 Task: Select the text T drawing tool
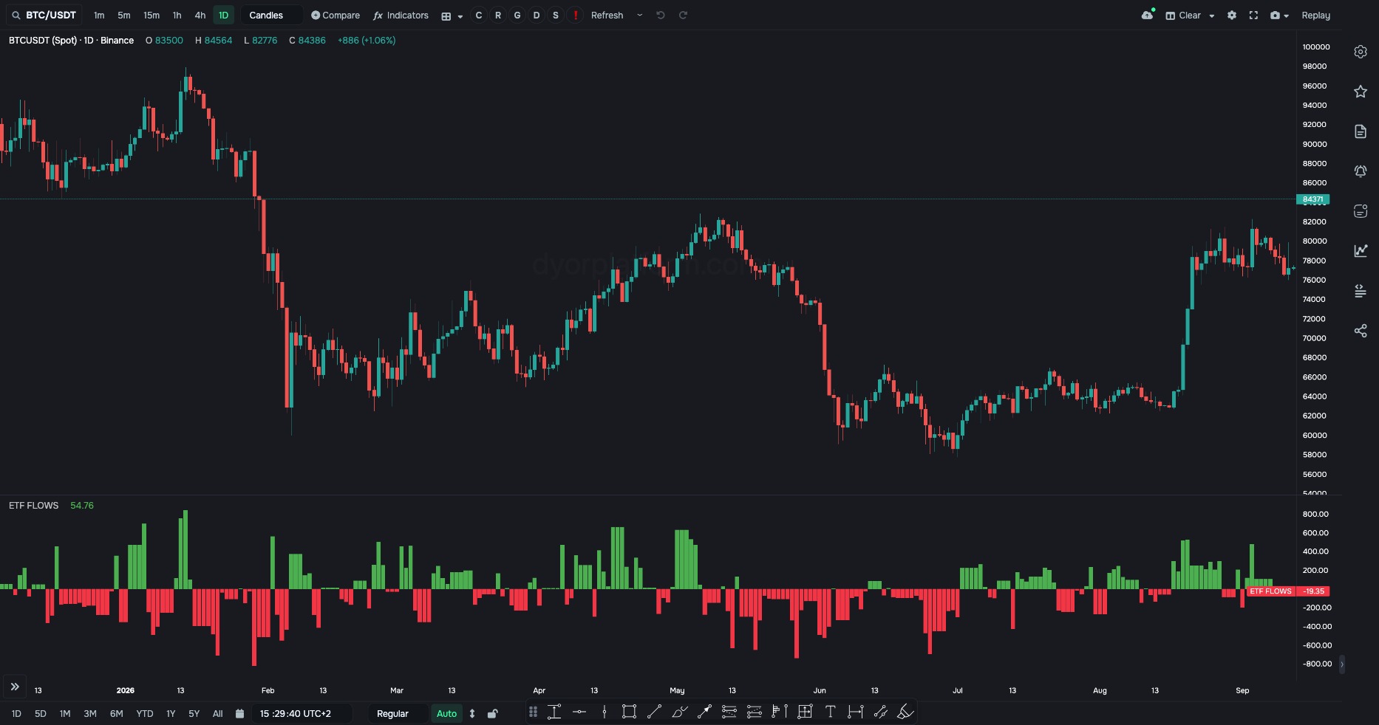[x=830, y=712]
